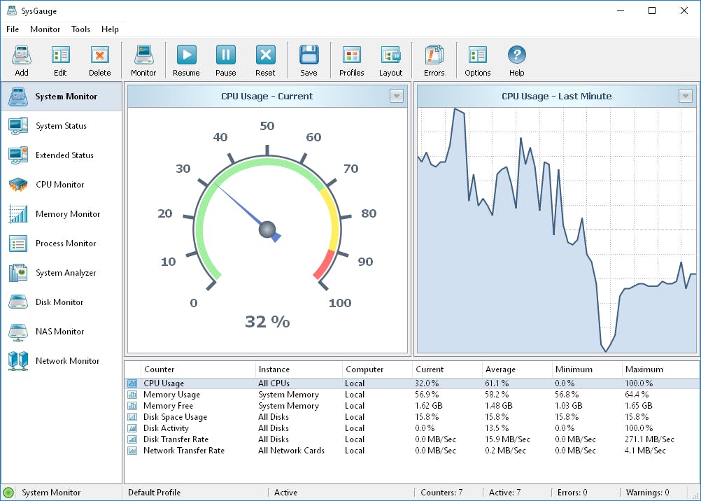Show the Errors log icon

click(x=434, y=60)
